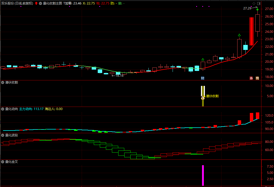Click the red 攻: 22.75 value
The image size is (274, 187).
tap(103, 3)
